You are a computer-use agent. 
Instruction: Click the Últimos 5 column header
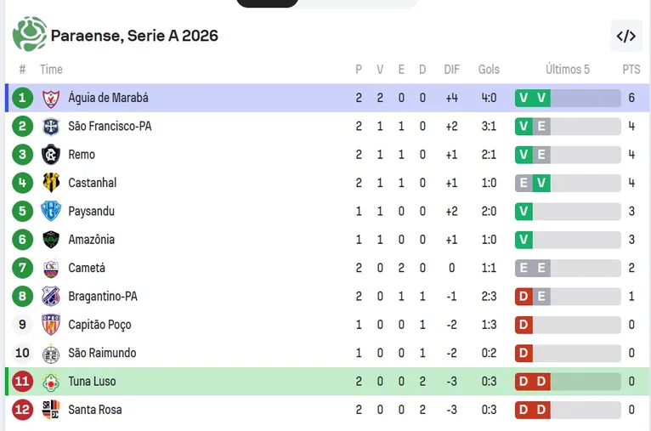coord(567,70)
